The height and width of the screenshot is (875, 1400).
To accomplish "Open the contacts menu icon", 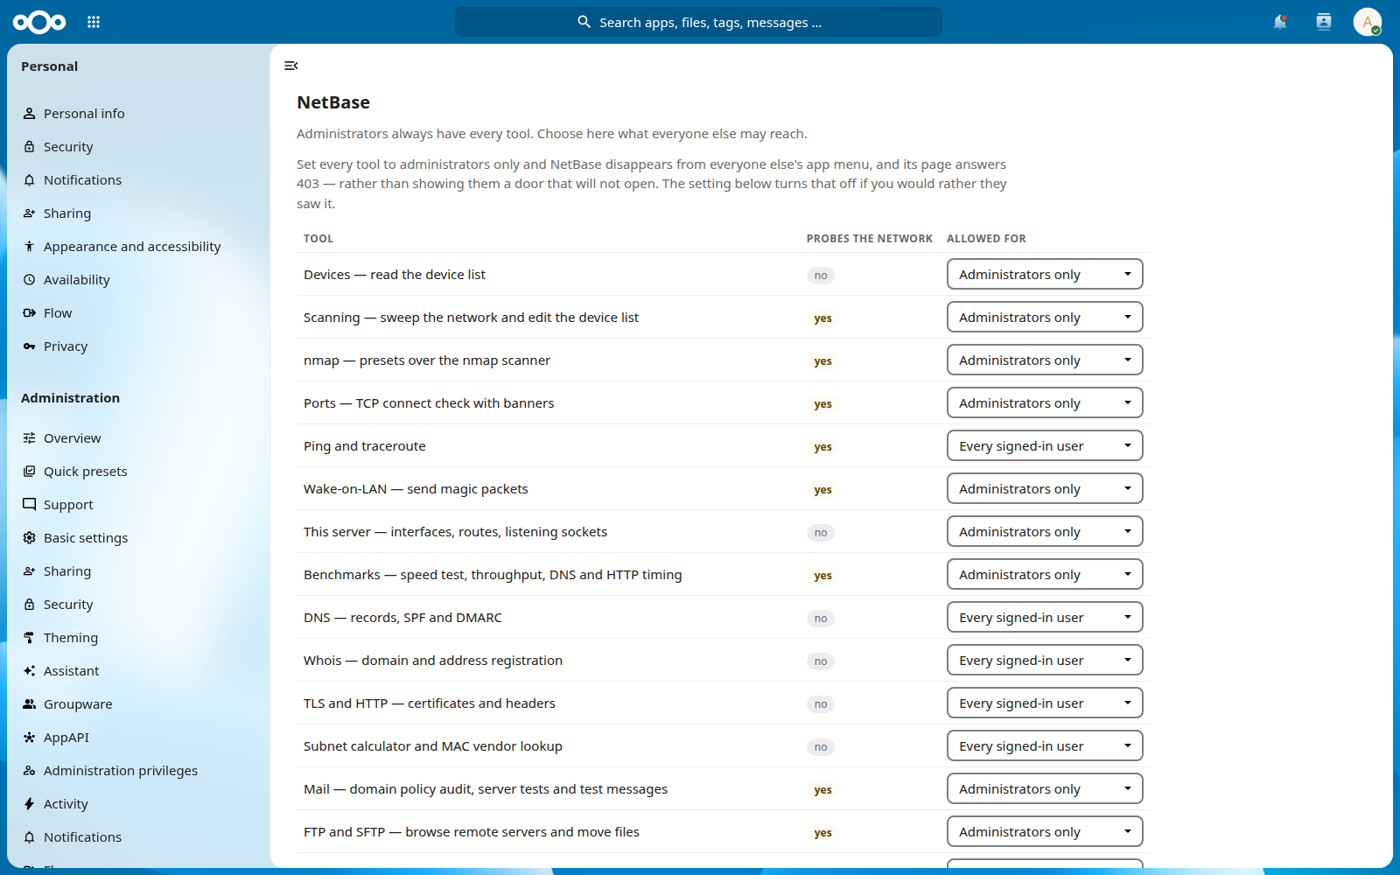I will pos(1324,22).
